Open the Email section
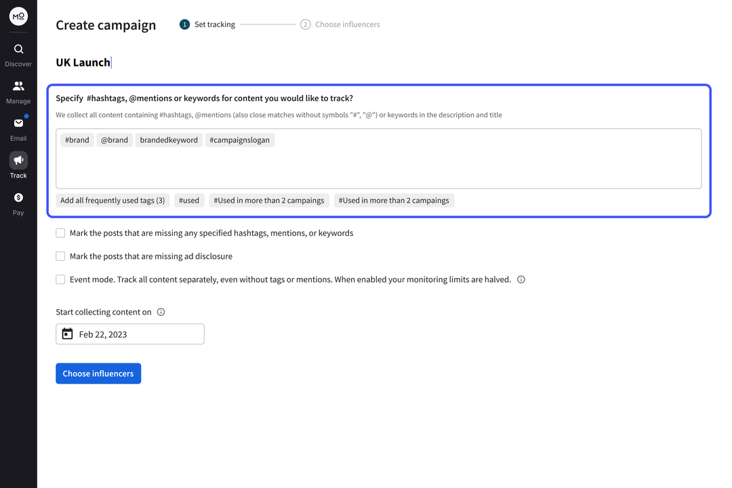This screenshot has height=488, width=732. click(x=18, y=123)
